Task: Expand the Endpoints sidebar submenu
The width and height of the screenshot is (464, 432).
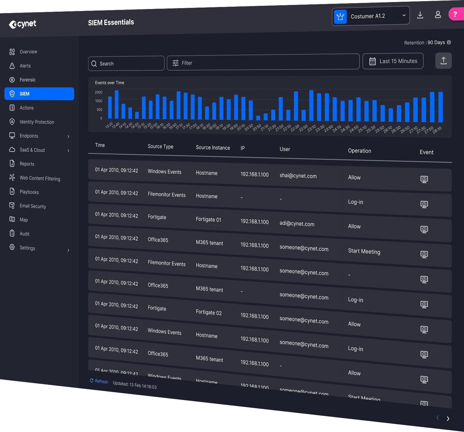Action: pos(68,136)
